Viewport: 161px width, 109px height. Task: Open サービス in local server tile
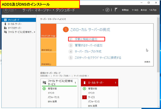tap(91, 97)
